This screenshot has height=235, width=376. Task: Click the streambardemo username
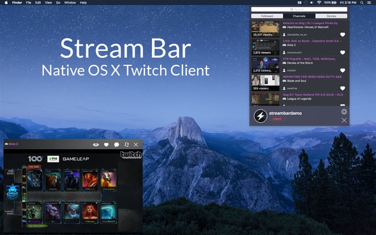[285, 113]
